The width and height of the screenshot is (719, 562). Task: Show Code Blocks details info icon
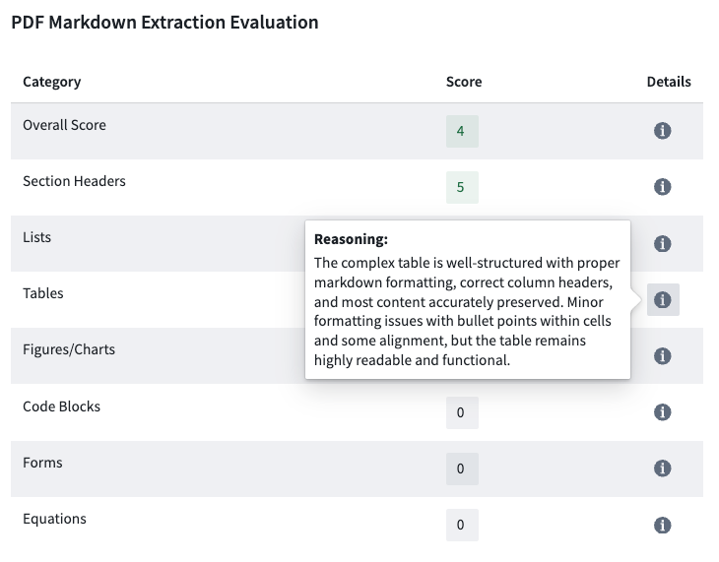click(663, 412)
